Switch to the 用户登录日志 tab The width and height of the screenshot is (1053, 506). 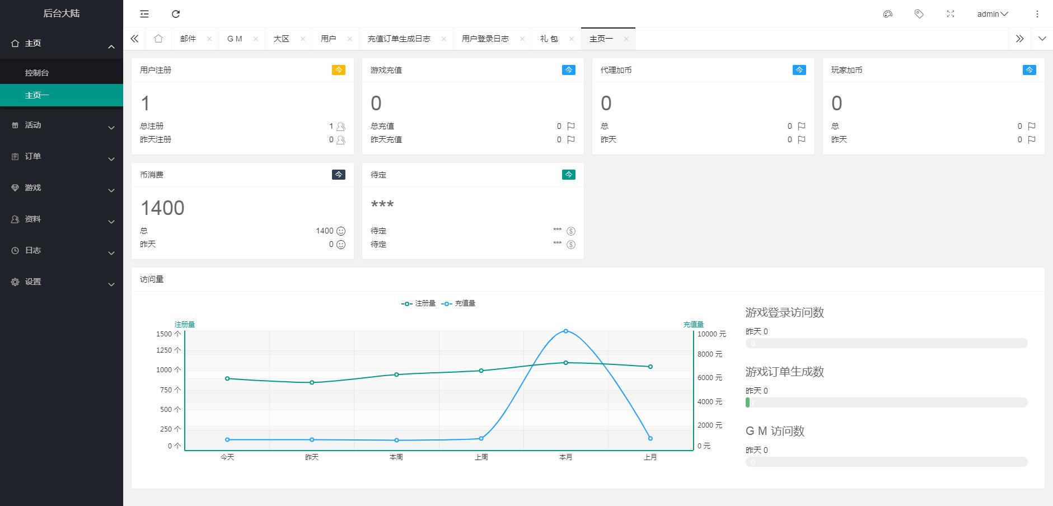485,39
